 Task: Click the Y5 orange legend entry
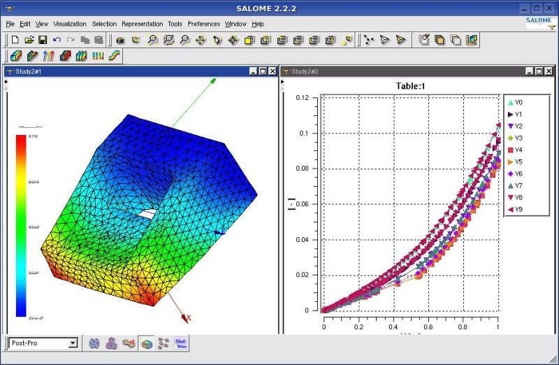515,162
